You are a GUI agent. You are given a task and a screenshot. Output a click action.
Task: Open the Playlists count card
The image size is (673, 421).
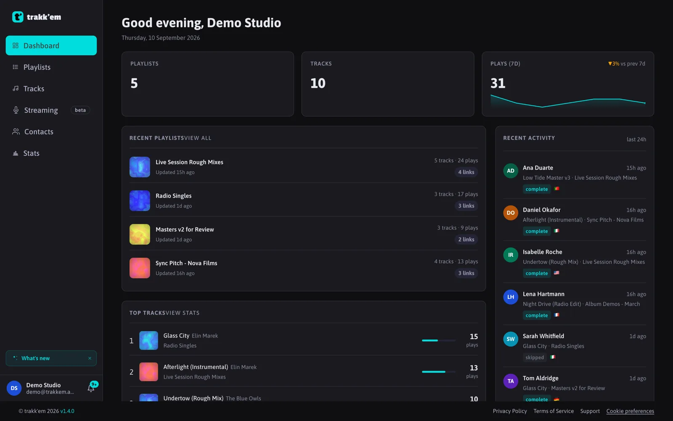pyautogui.click(x=208, y=84)
